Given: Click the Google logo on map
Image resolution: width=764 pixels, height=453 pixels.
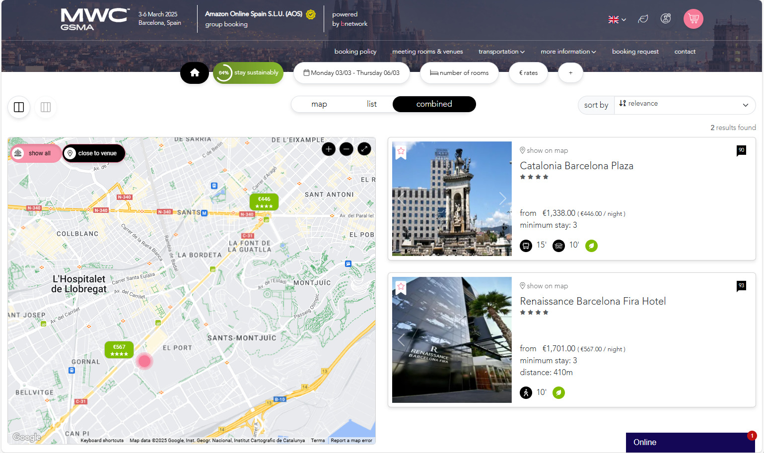Looking at the screenshot, I should tap(27, 437).
